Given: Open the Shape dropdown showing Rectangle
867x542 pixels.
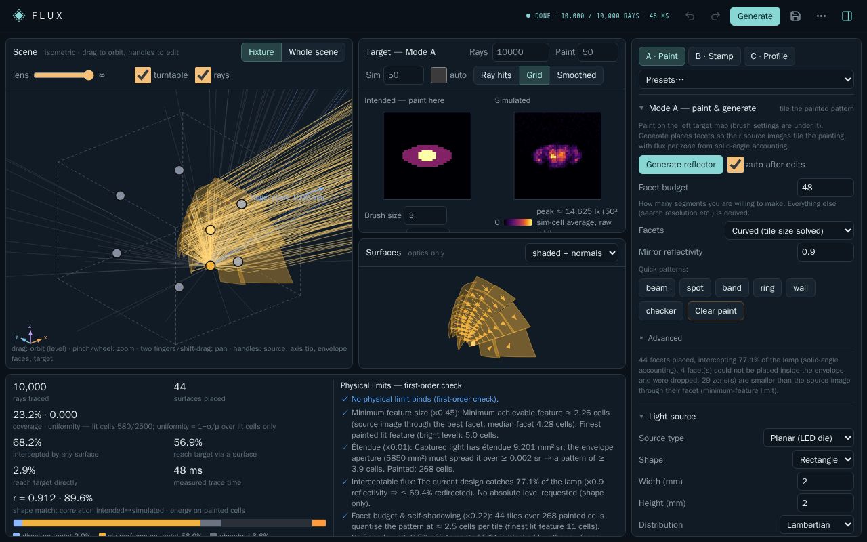Looking at the screenshot, I should point(823,460).
